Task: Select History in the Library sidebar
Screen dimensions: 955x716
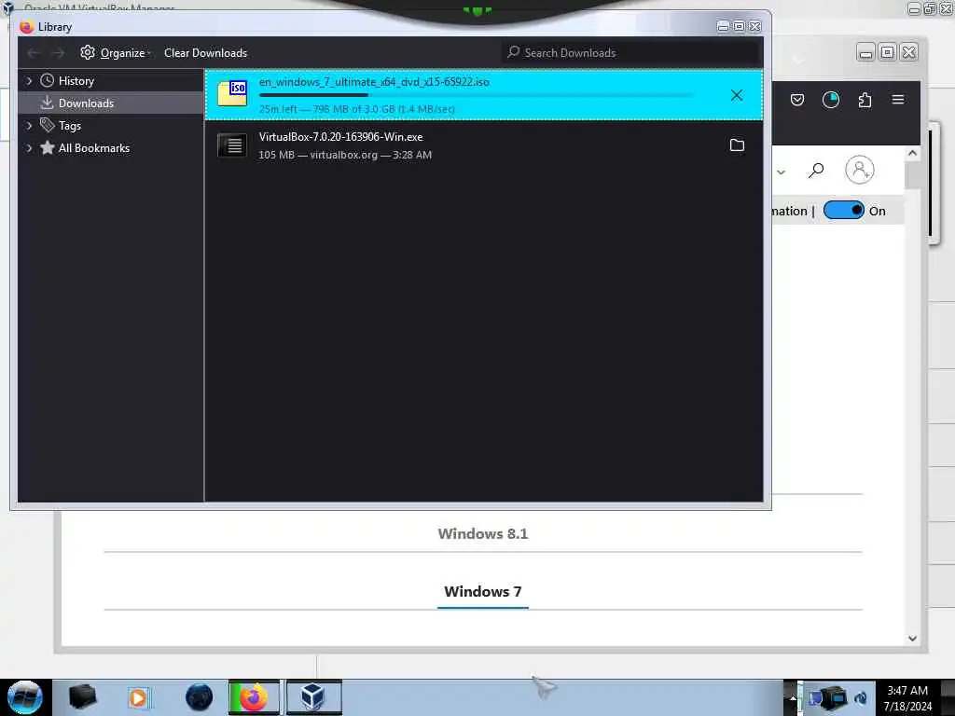Action: click(76, 81)
